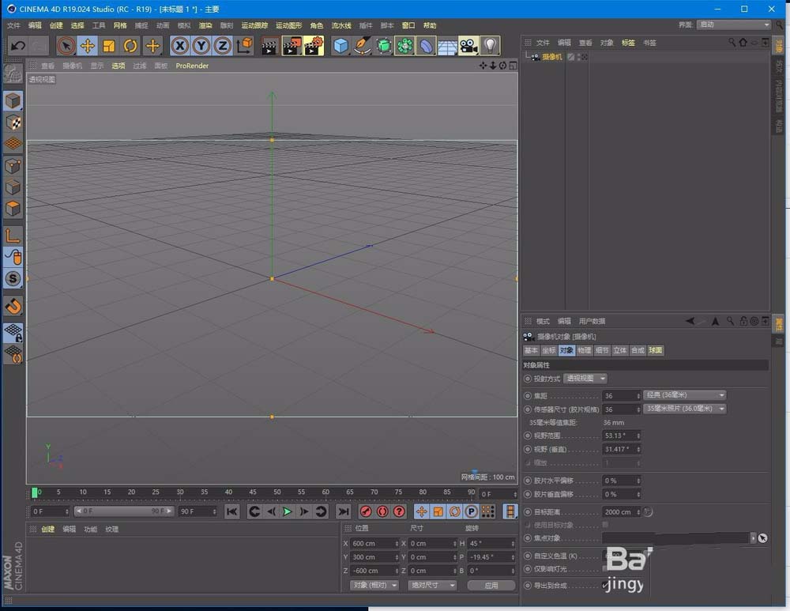Open Render Settings gear clapperboard
Image resolution: width=790 pixels, height=611 pixels.
click(314, 46)
